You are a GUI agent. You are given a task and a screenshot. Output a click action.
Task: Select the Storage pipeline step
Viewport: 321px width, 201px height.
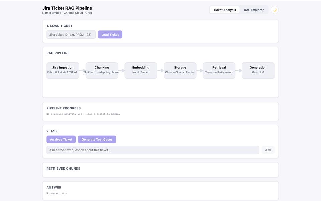(x=180, y=70)
